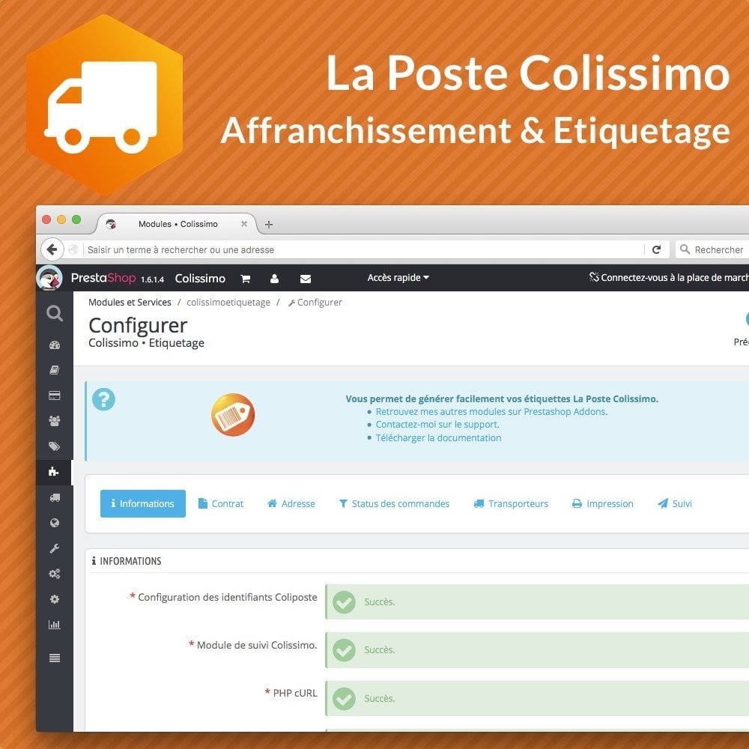This screenshot has width=749, height=749.
Task: Open the Preferences wrench icon in sidebar
Action: point(55,548)
